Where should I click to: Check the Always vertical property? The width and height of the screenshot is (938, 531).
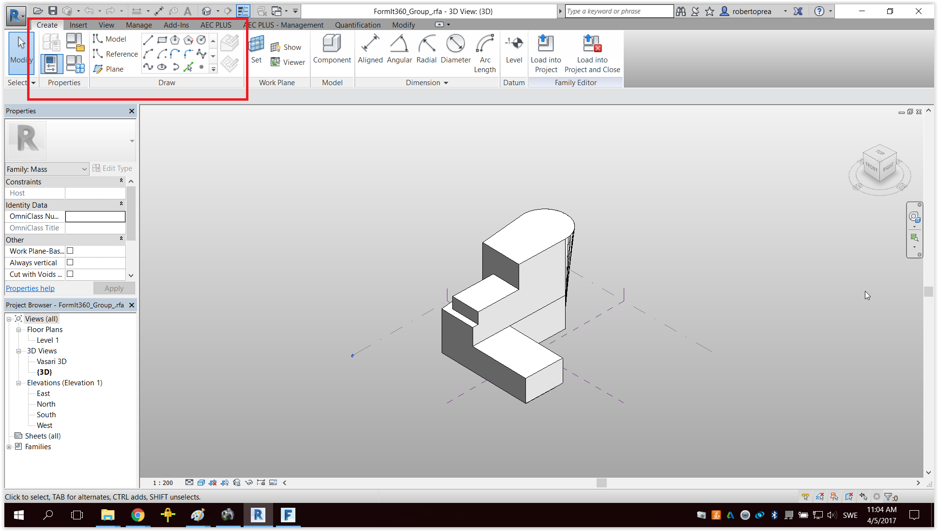coord(70,262)
